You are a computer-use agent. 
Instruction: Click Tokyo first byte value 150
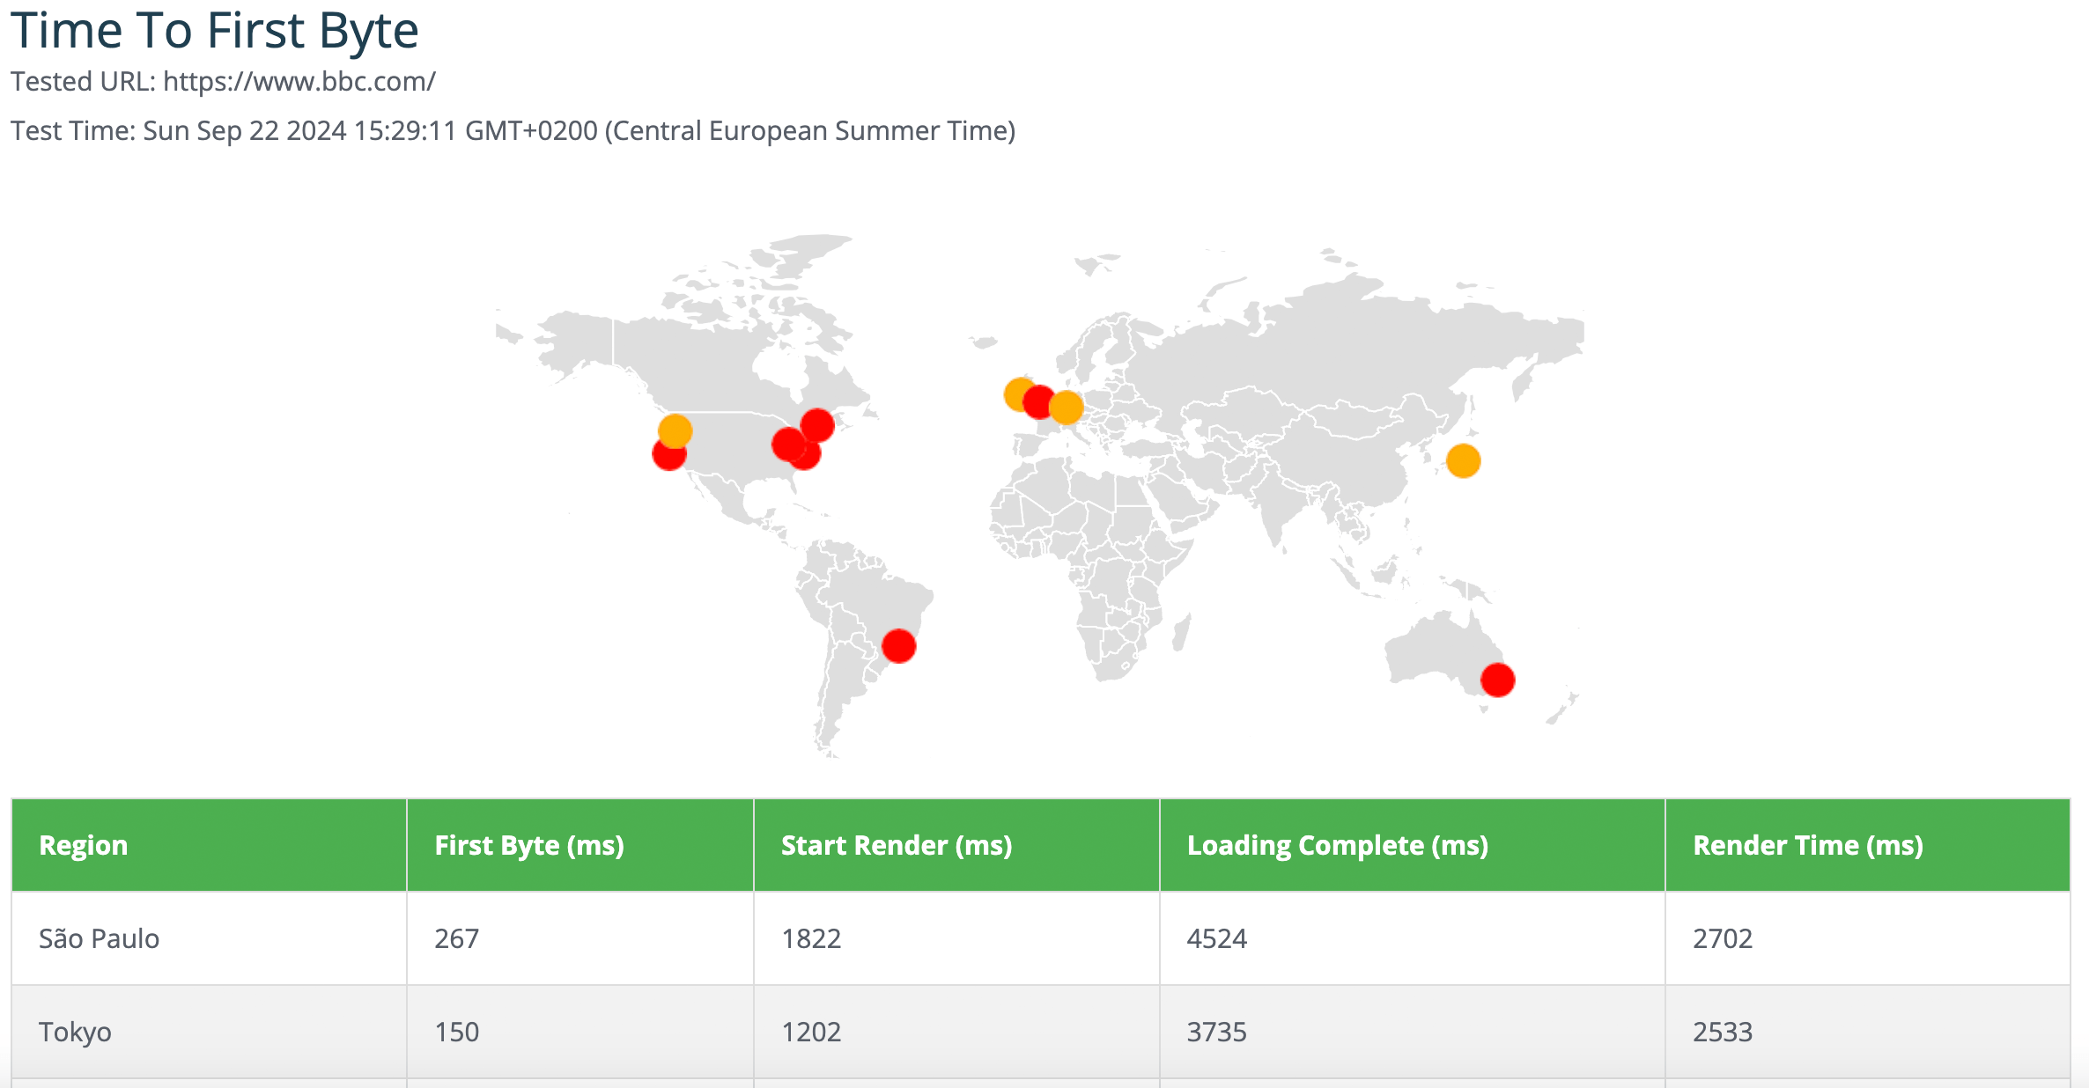tap(457, 1032)
